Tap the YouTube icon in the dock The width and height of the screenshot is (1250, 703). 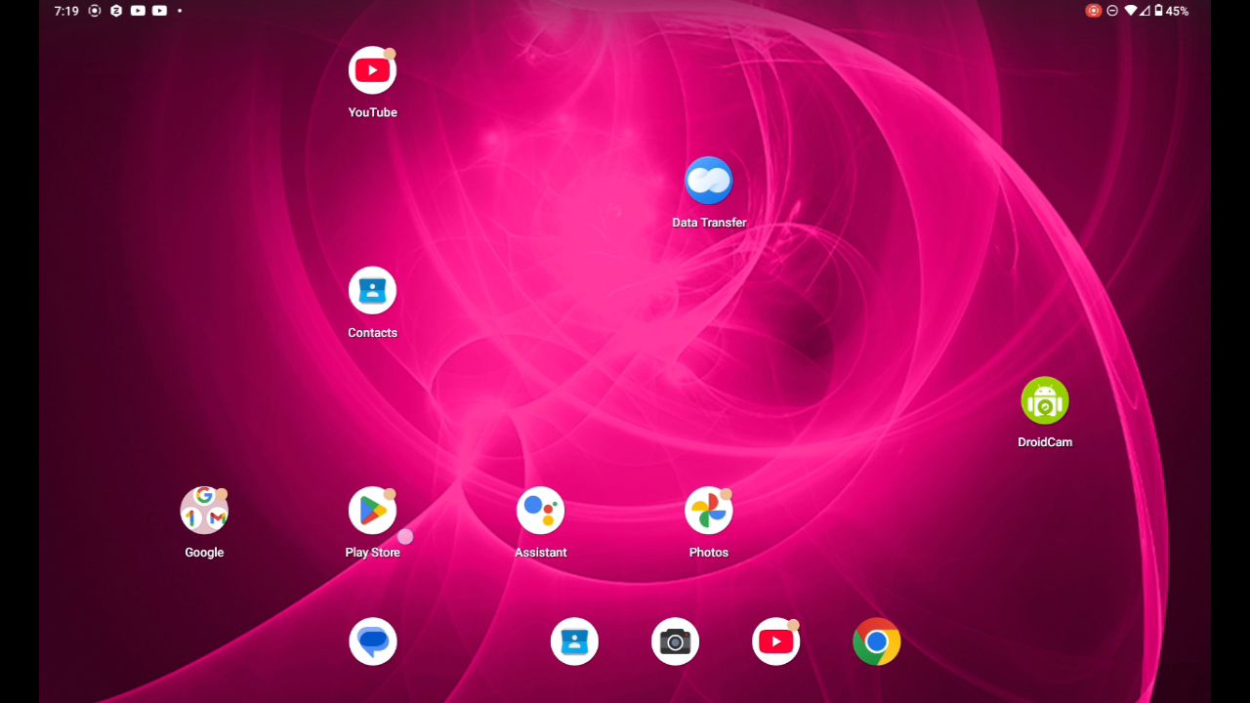coord(776,641)
